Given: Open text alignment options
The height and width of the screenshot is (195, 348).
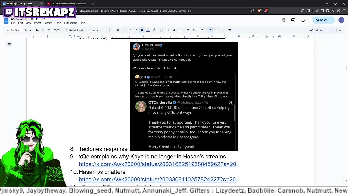Looking at the screenshot, I should [181, 30].
